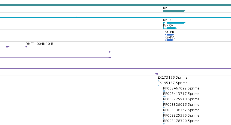This screenshot has width=231, height=125.
Task: Click the arrow glyph under RP003336447.5prime
Action: (164, 113)
